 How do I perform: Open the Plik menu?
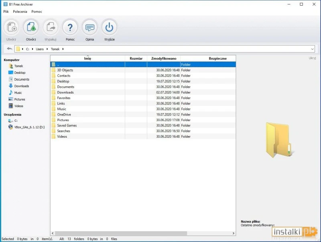[6, 12]
